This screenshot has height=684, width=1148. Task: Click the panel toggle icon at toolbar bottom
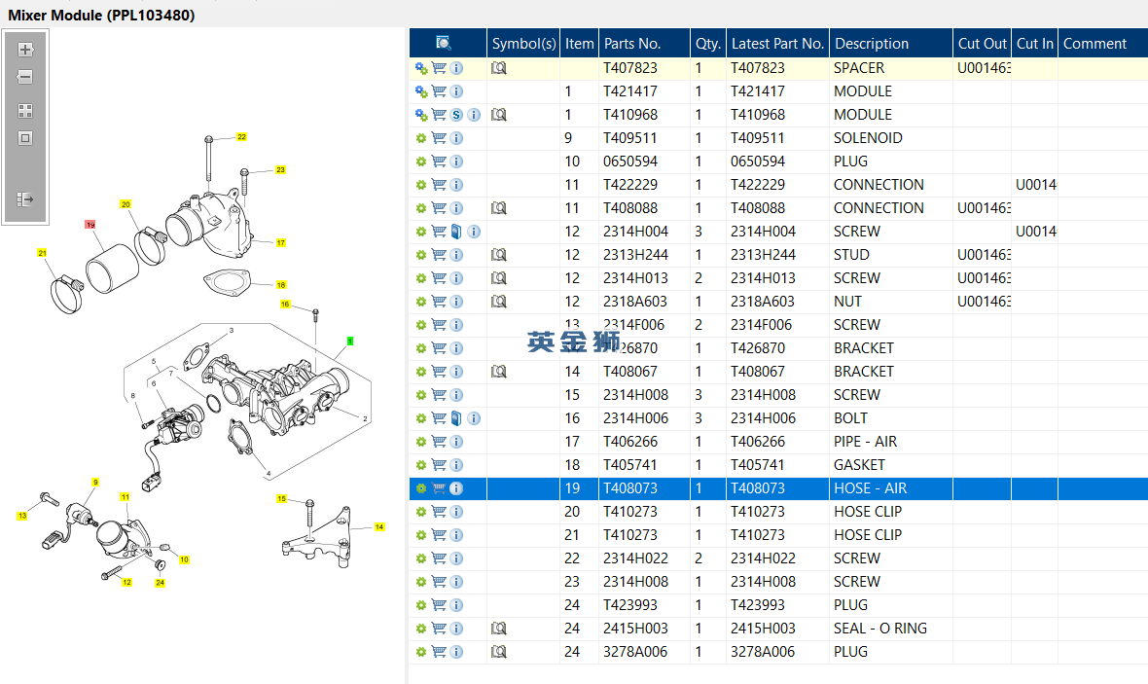tap(25, 199)
